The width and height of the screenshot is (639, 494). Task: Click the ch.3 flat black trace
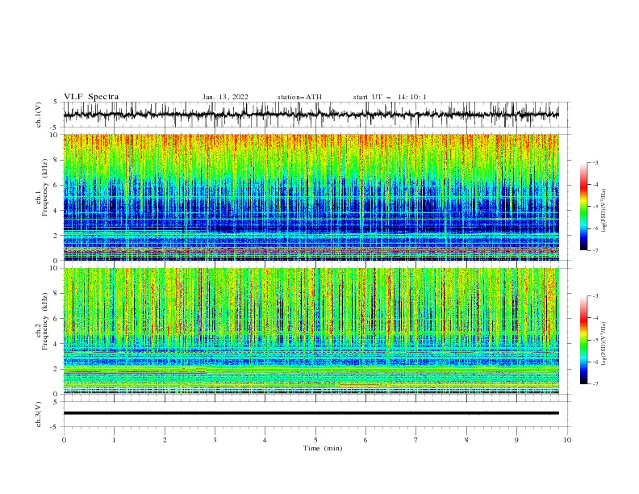(x=311, y=413)
